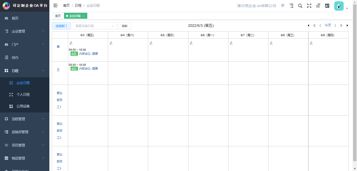Collapse the sidebar with the hamburger icon
Screen dimensions: 357x171
[55, 5]
